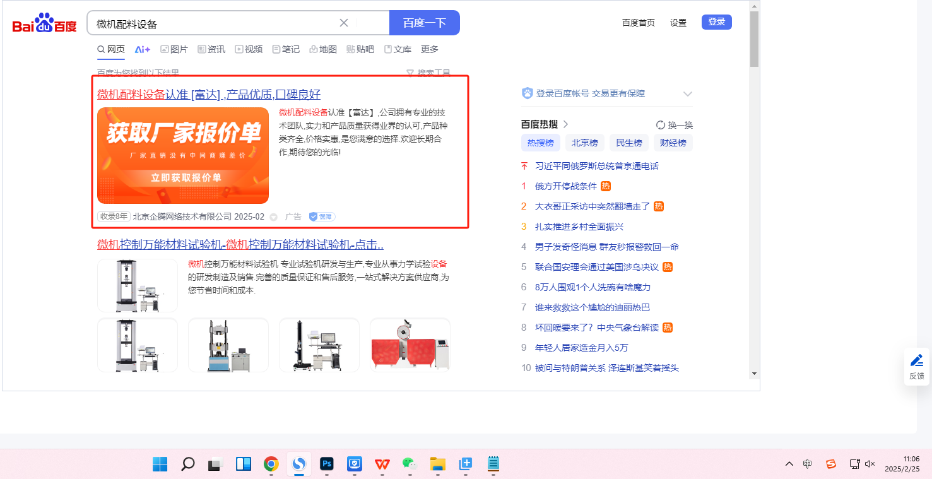
Task: Switch to the 地图 tab
Action: tap(323, 49)
